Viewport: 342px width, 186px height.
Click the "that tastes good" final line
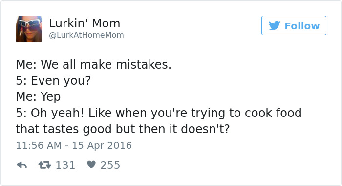123,129
